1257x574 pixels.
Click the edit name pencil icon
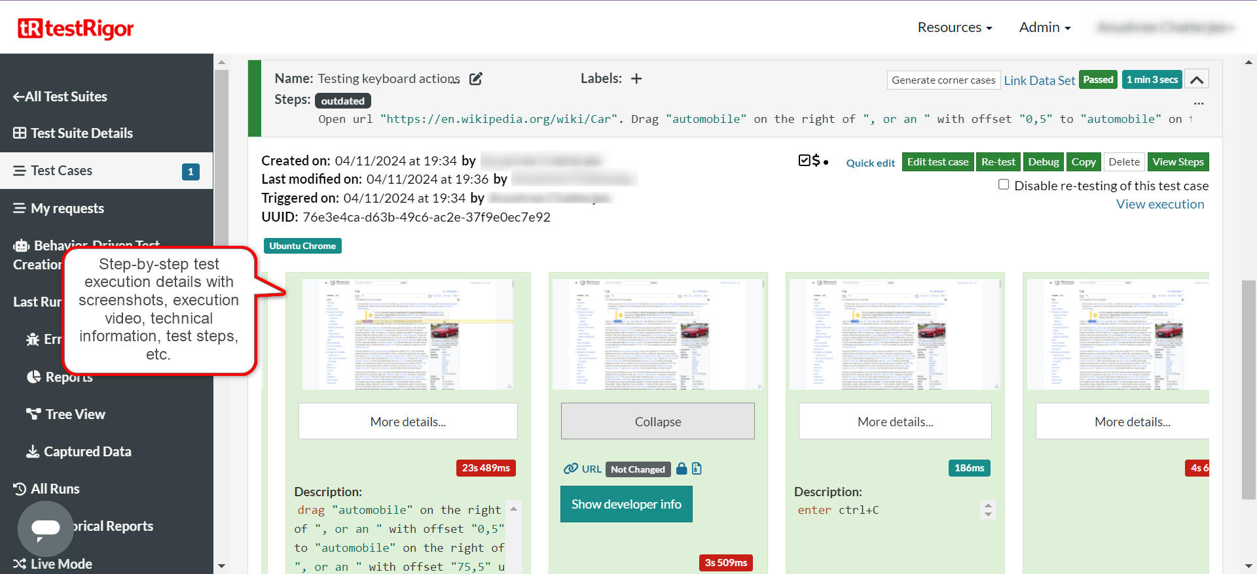click(476, 79)
